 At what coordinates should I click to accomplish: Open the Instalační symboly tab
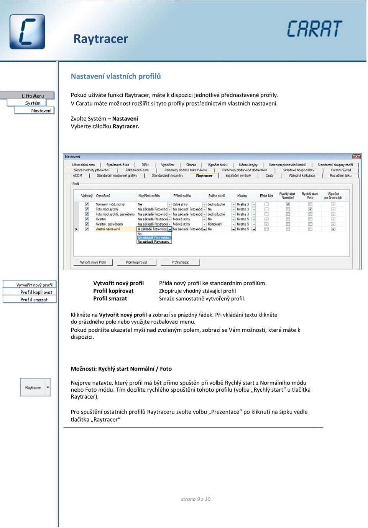tap(238, 175)
